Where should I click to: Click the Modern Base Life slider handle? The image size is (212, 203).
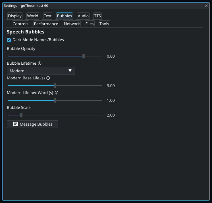click(55, 86)
